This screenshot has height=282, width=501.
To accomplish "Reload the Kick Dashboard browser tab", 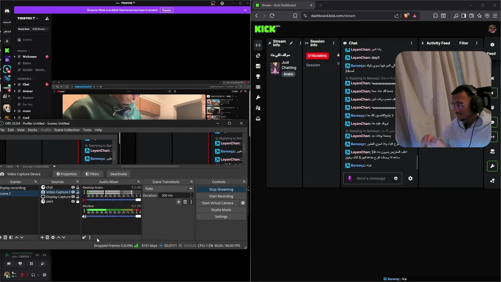I will pos(272,16).
